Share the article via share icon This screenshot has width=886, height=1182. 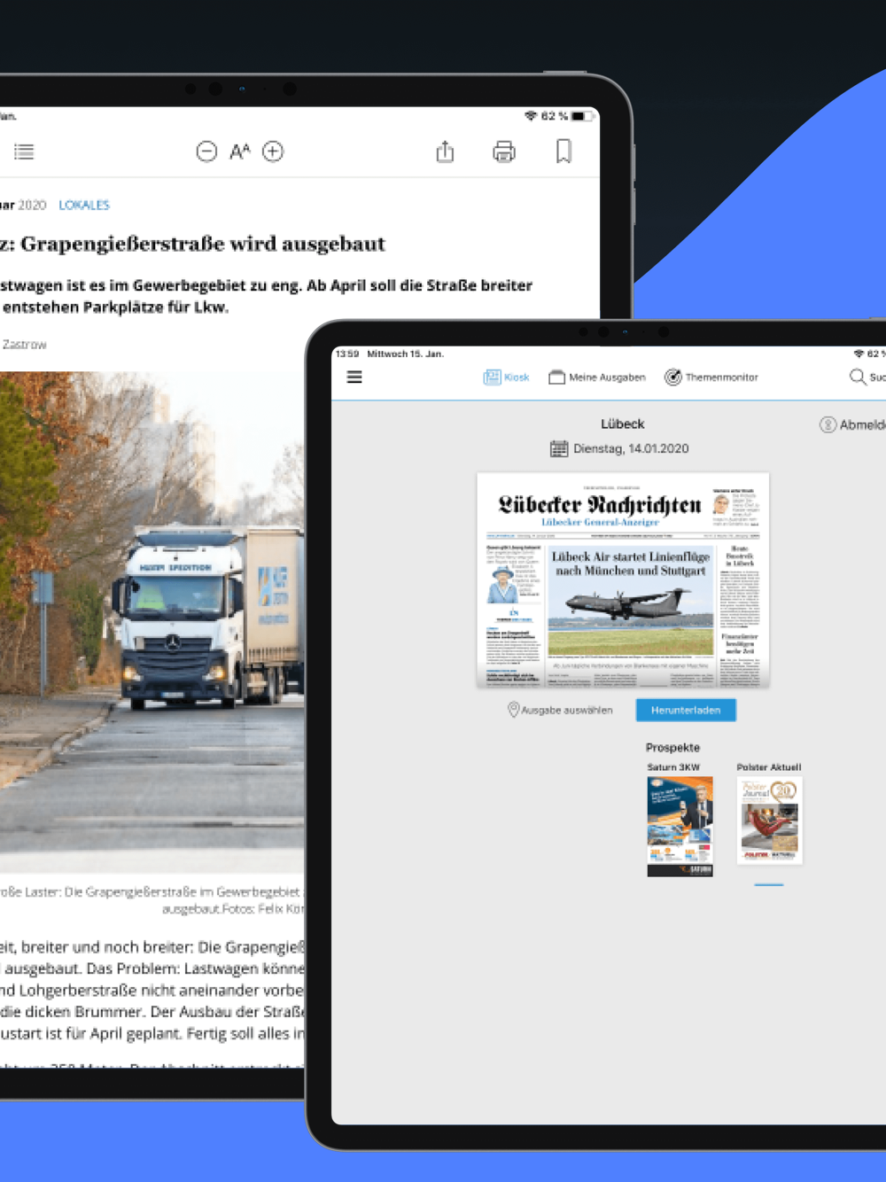445,152
